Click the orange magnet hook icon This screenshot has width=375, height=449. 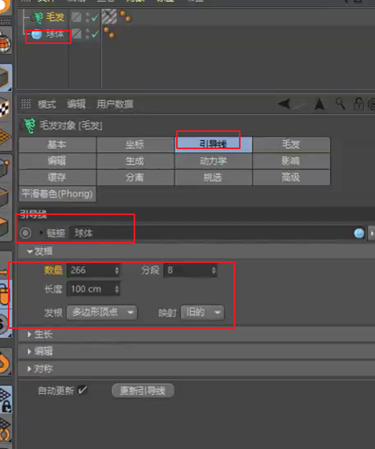(6, 362)
